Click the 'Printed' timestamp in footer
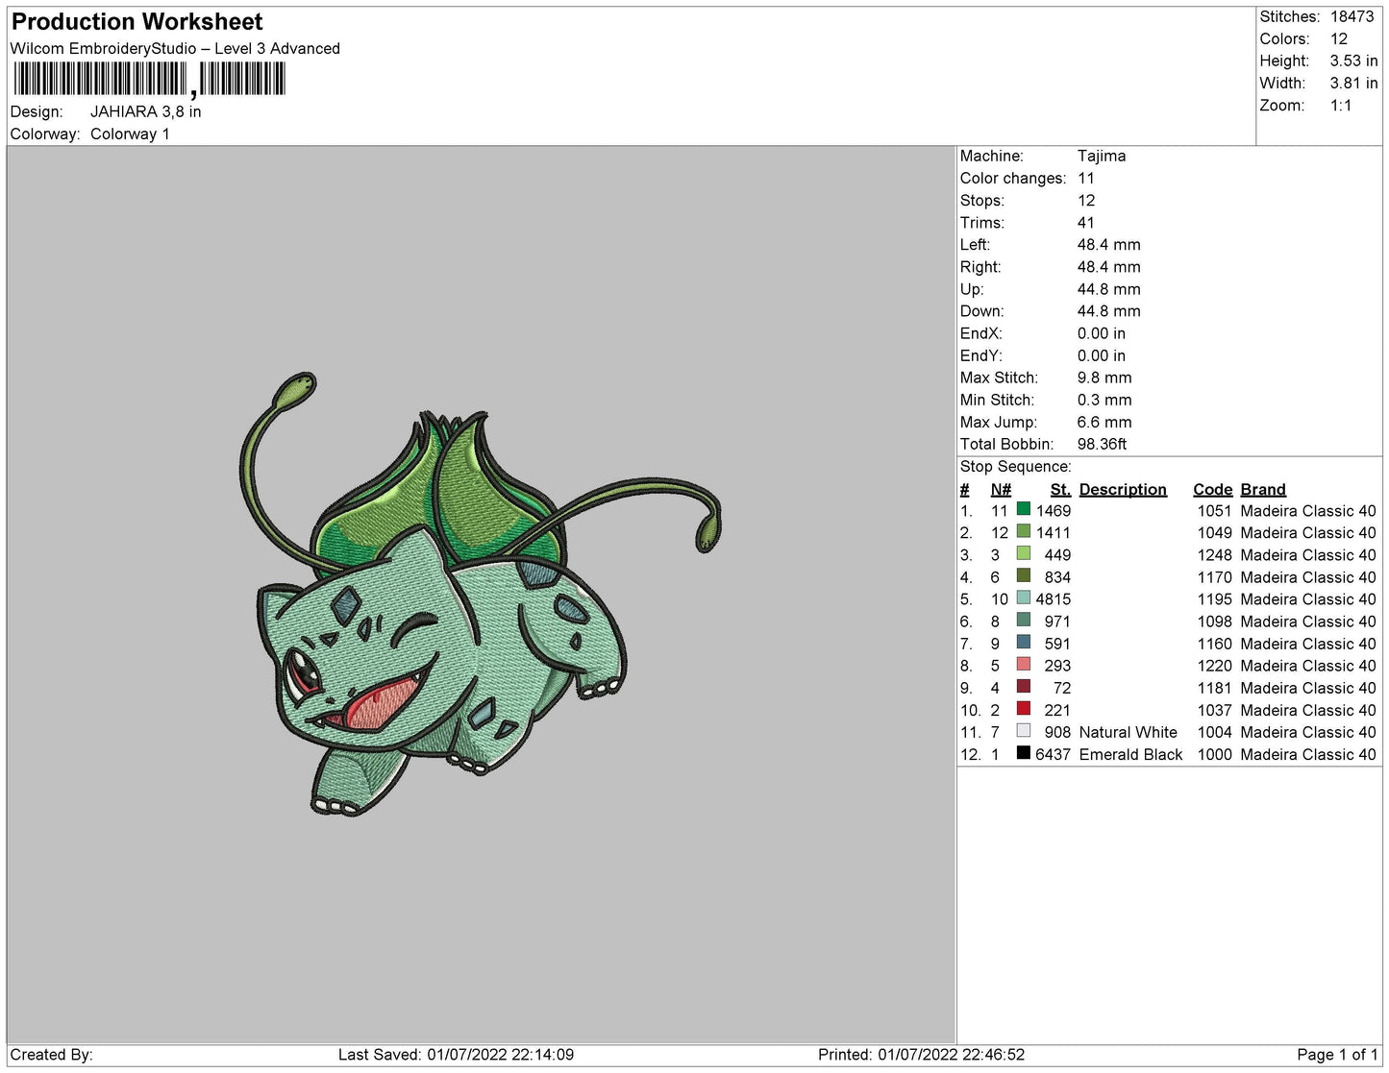This screenshot has height=1073, width=1389. [x=922, y=1054]
